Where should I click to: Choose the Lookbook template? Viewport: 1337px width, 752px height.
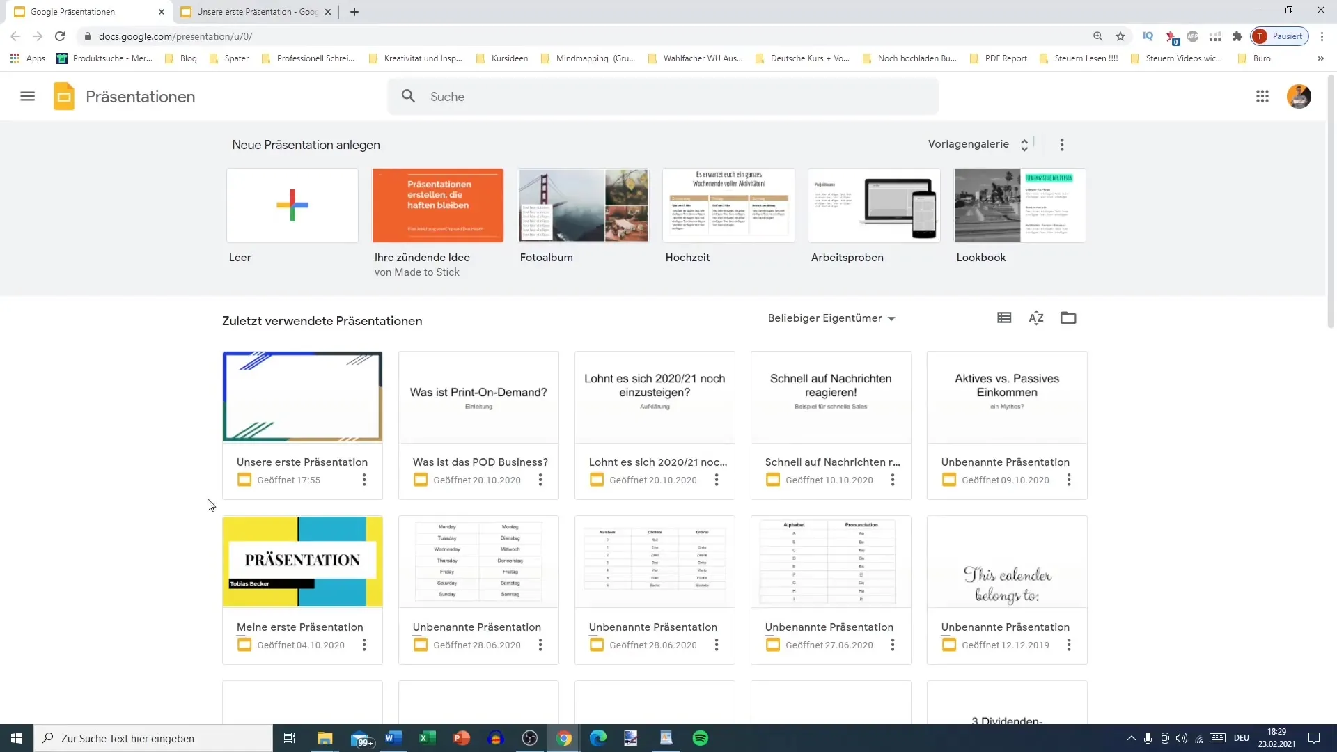pyautogui.click(x=1019, y=205)
